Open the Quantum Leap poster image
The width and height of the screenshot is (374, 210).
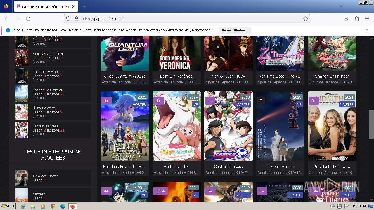coord(125,53)
